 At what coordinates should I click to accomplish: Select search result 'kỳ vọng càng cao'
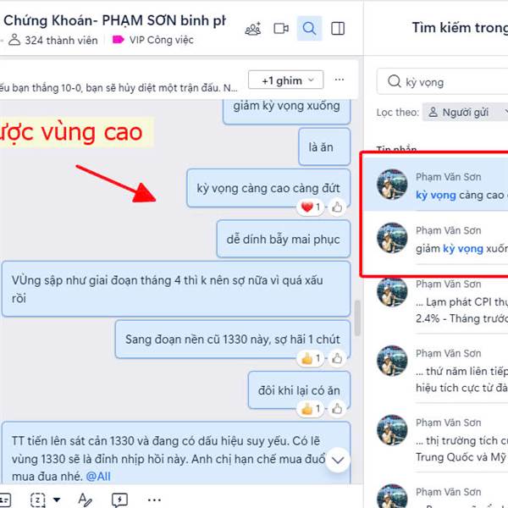tap(435, 185)
